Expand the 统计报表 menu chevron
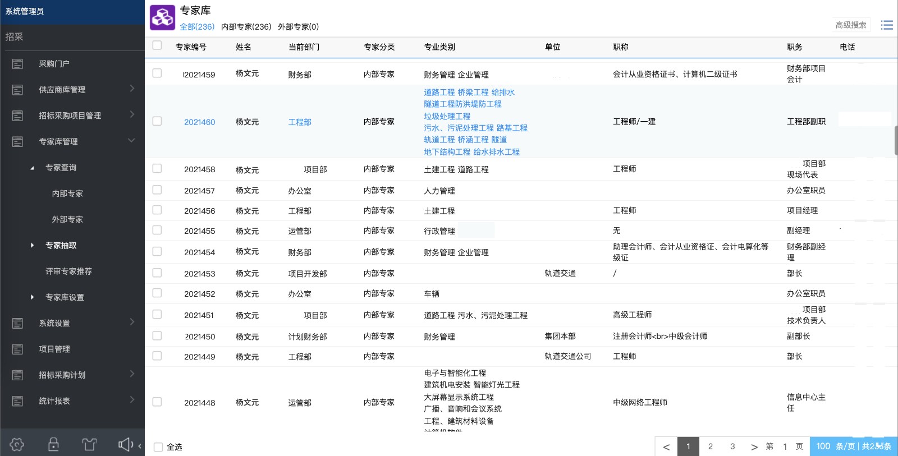 click(132, 399)
